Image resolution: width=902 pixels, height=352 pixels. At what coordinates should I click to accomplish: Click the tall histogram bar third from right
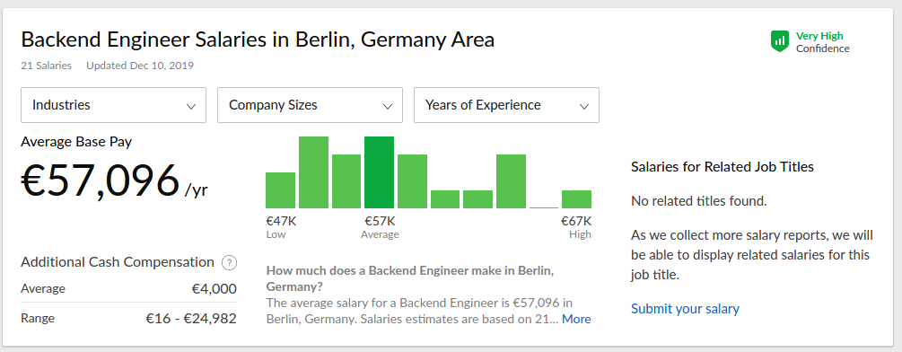pyautogui.click(x=511, y=181)
